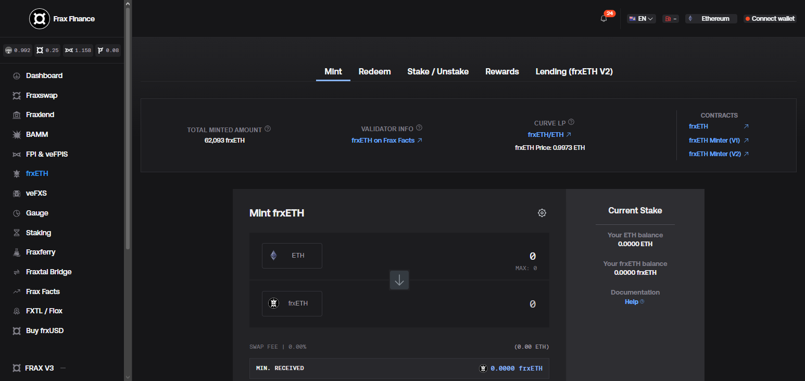Open the frxETH Minter (V2) contract link
Screen dimensions: 805x381
tap(719, 154)
